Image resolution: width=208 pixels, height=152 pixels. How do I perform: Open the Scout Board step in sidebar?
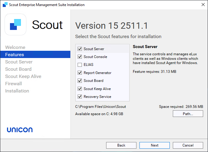click(x=18, y=69)
